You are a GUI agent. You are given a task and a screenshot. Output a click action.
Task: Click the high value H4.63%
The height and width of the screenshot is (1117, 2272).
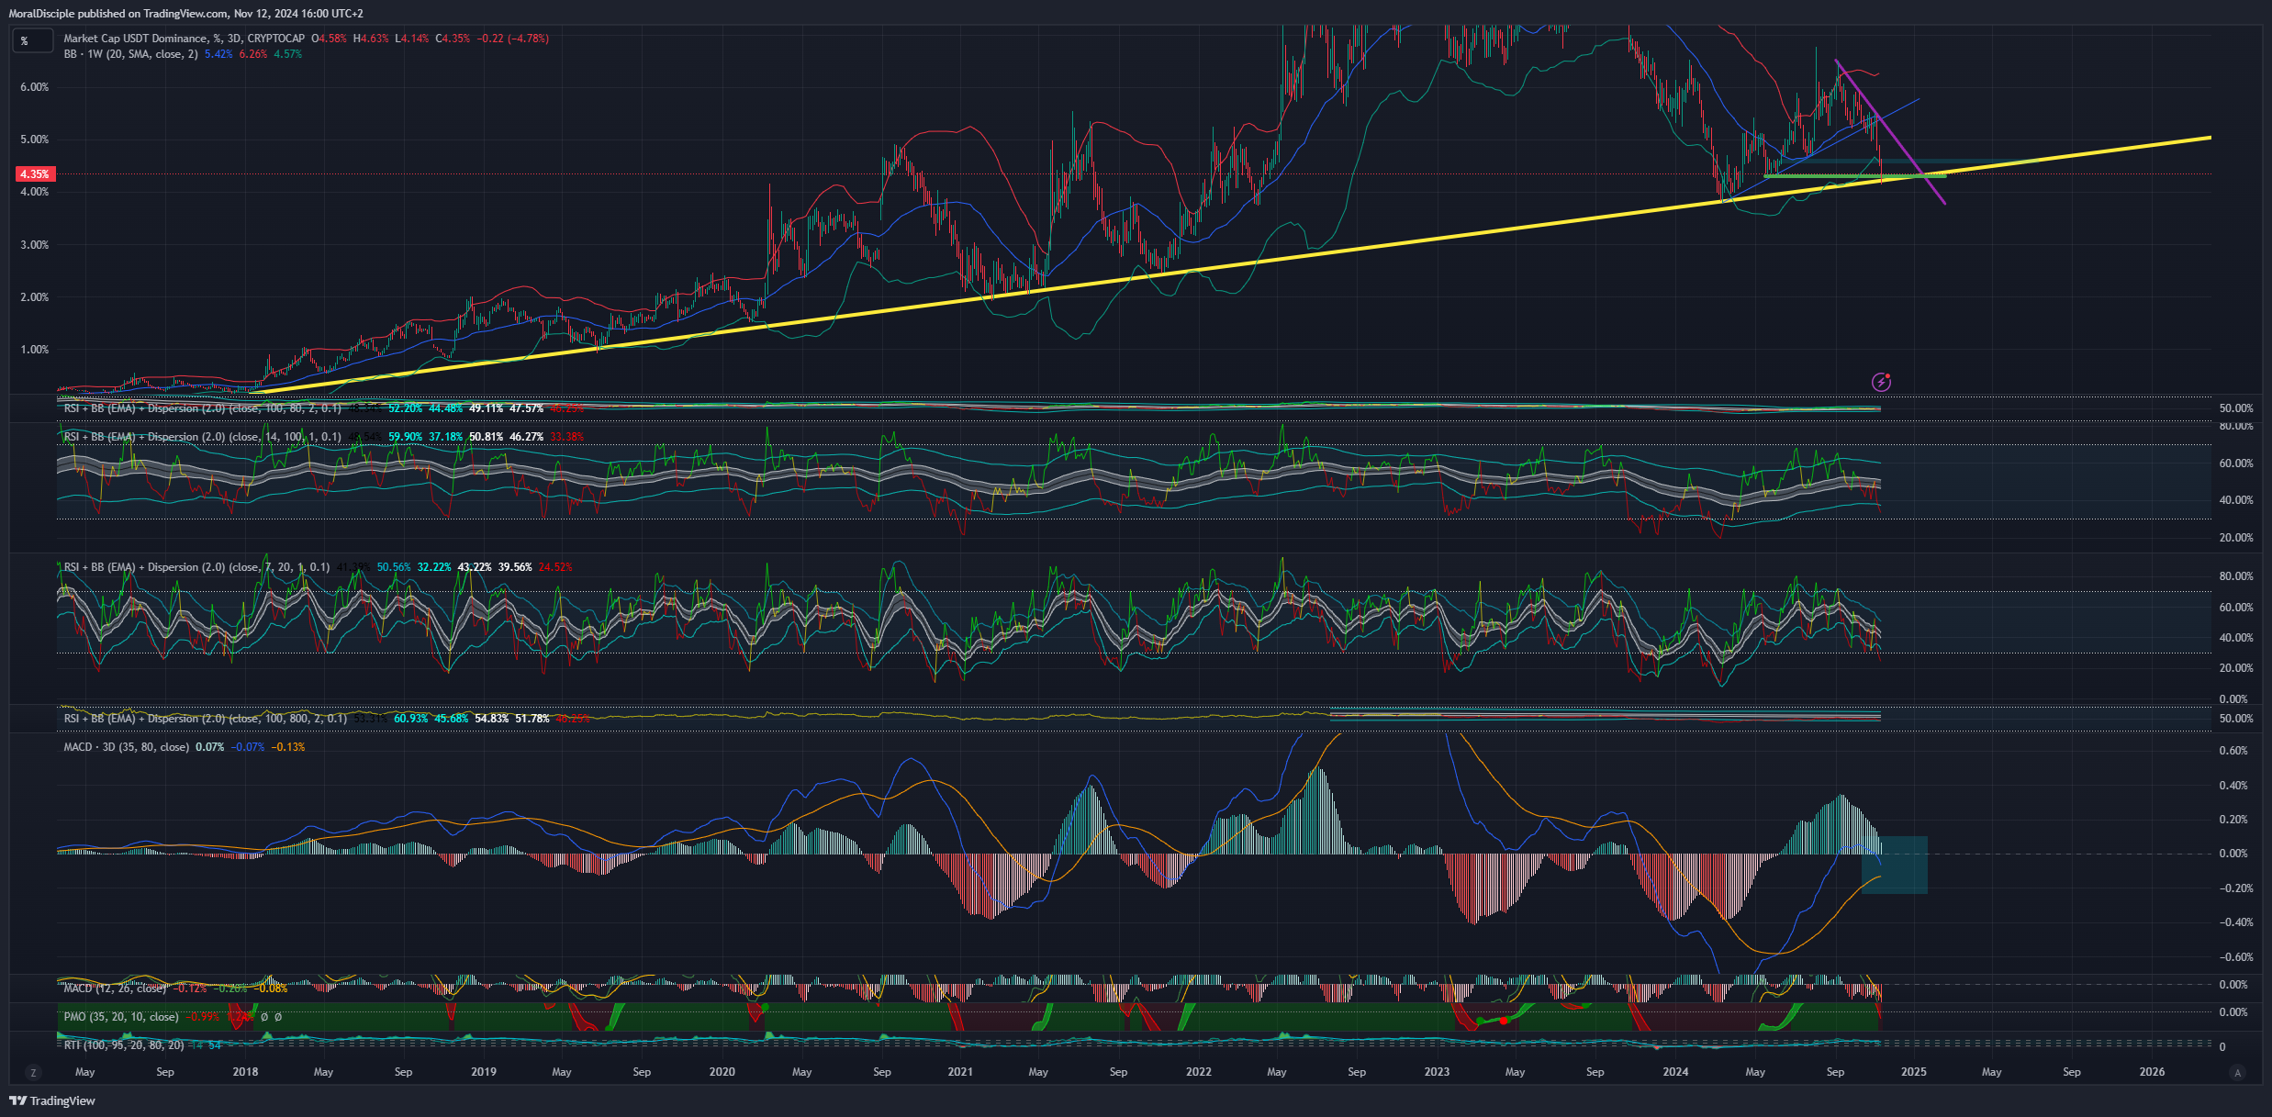pos(371,39)
